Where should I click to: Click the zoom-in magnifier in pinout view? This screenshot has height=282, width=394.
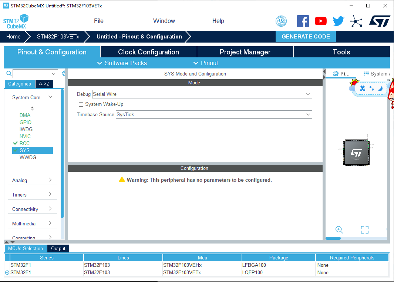point(339,229)
